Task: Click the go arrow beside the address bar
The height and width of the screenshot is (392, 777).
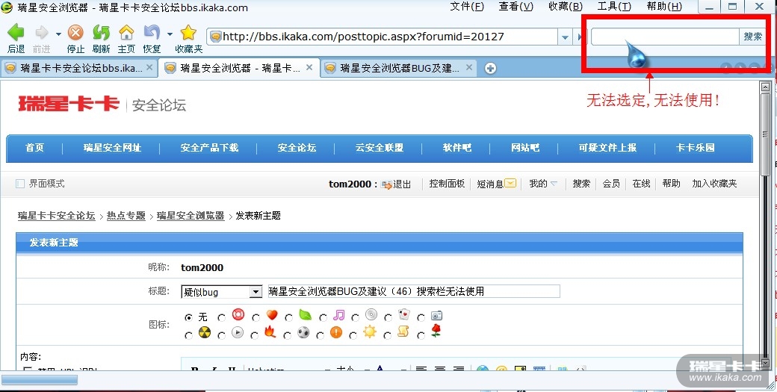Action: 580,37
